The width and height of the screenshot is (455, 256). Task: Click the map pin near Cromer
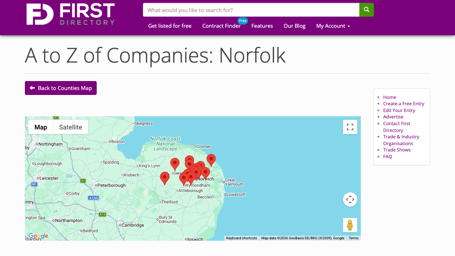coord(211,159)
